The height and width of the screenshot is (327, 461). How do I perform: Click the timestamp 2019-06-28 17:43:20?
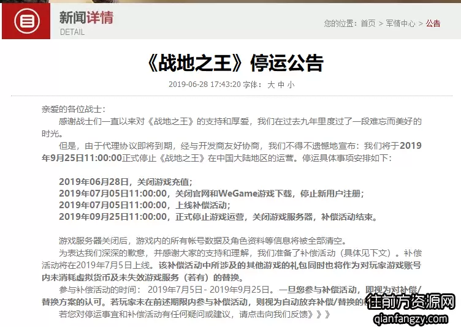pyautogui.click(x=205, y=85)
